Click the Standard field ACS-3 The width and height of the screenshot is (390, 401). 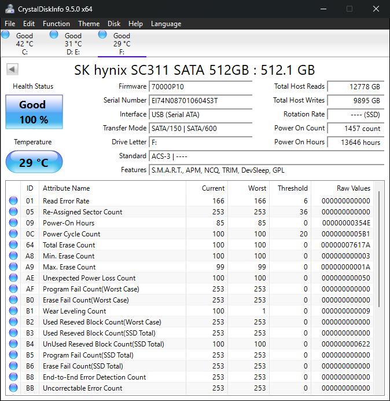266,156
